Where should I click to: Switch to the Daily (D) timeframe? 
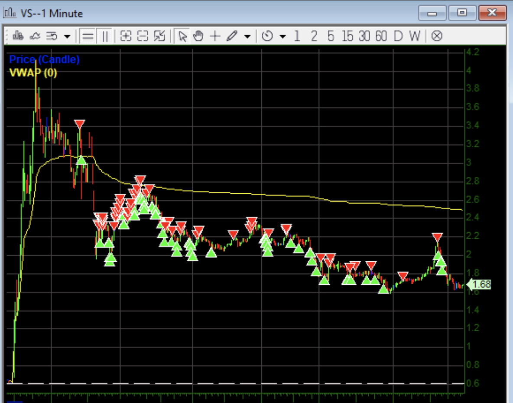point(398,36)
